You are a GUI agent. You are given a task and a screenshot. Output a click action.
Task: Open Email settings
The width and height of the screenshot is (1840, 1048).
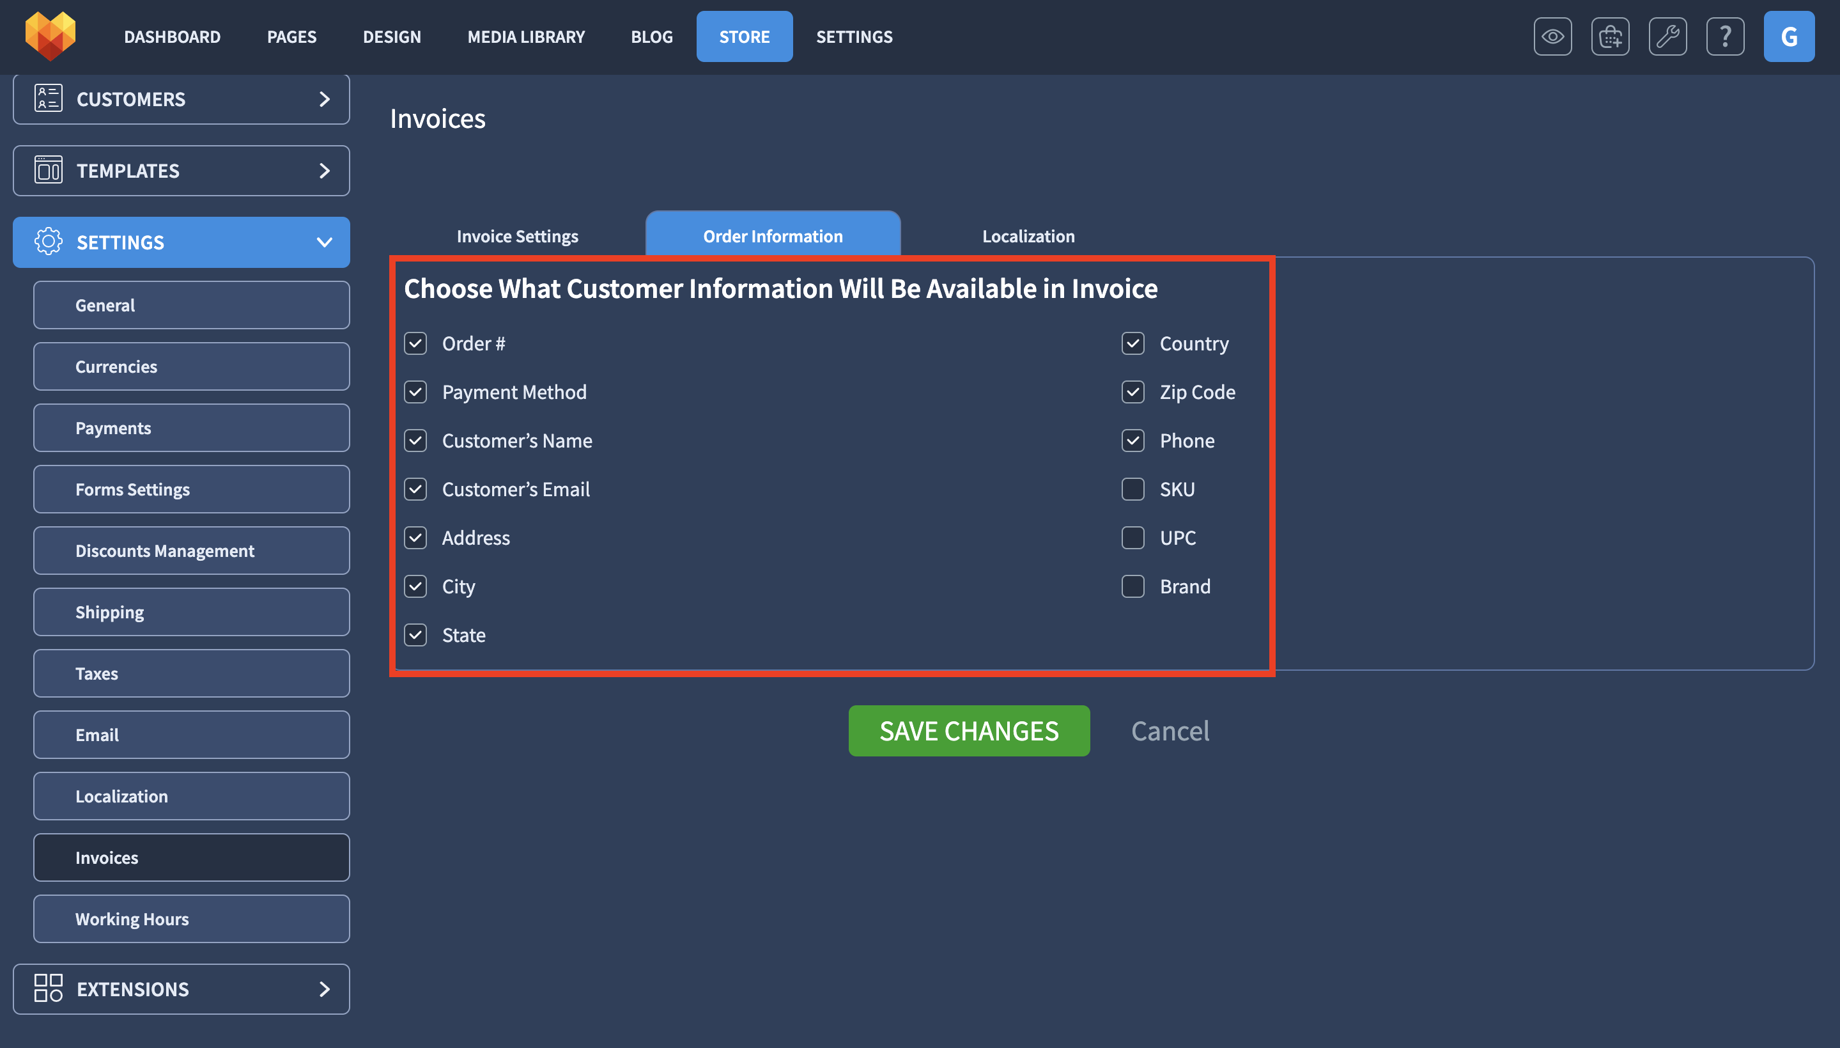[191, 735]
